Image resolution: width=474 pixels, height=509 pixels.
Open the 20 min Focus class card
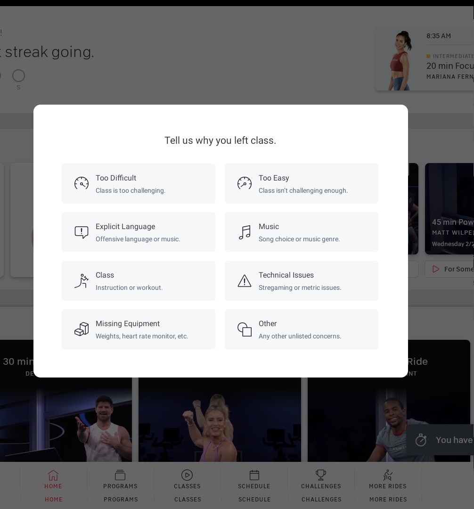coord(424,60)
